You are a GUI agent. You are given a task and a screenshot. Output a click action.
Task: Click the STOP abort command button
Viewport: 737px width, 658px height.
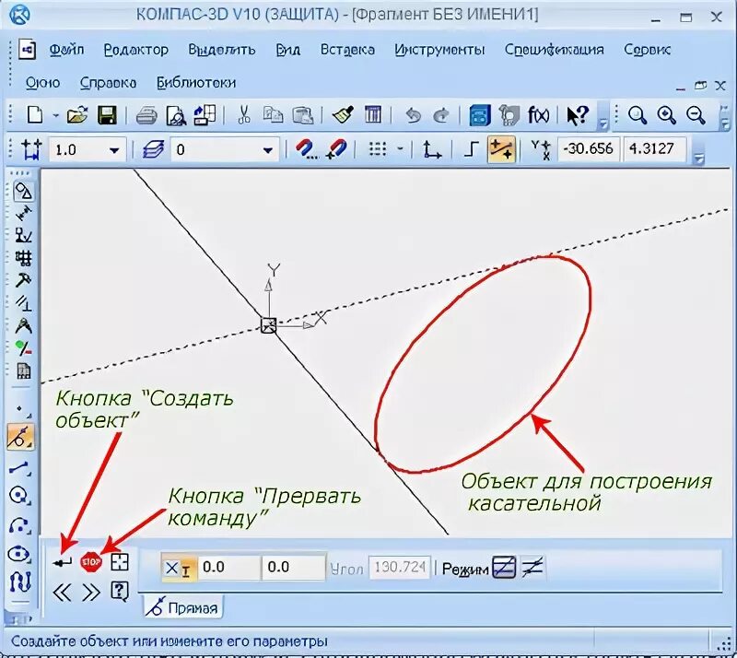[x=91, y=561]
